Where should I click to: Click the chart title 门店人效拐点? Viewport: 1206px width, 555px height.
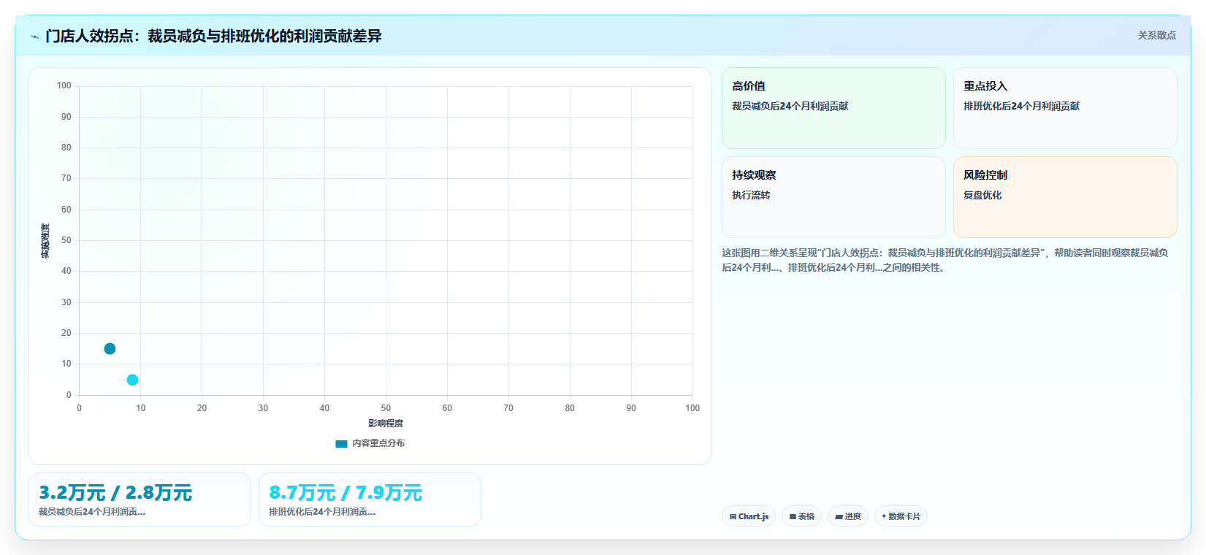pyautogui.click(x=213, y=36)
